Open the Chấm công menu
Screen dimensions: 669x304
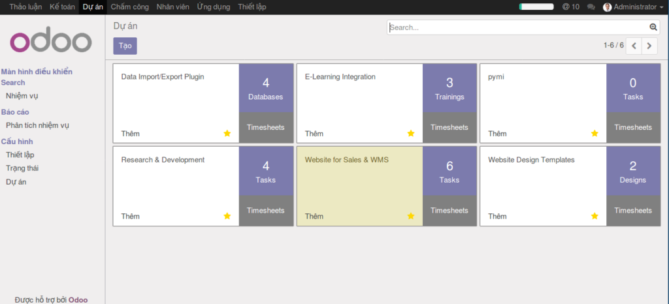130,7
